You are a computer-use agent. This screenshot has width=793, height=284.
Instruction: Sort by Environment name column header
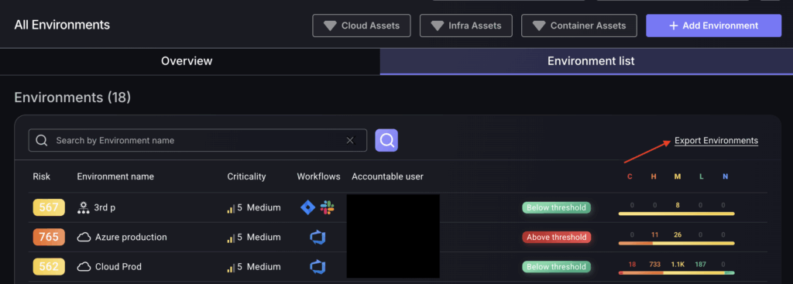point(115,176)
